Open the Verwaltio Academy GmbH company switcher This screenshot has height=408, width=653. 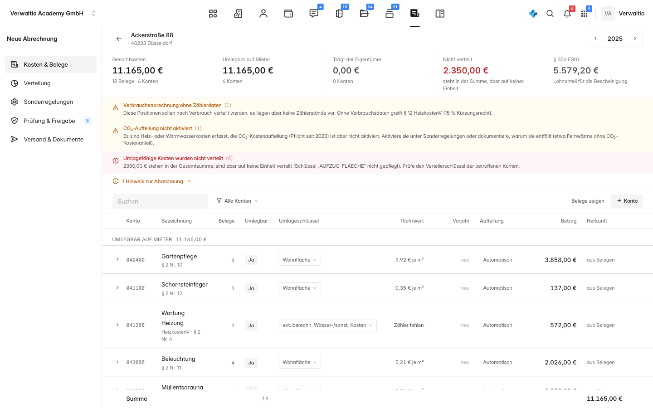click(53, 14)
